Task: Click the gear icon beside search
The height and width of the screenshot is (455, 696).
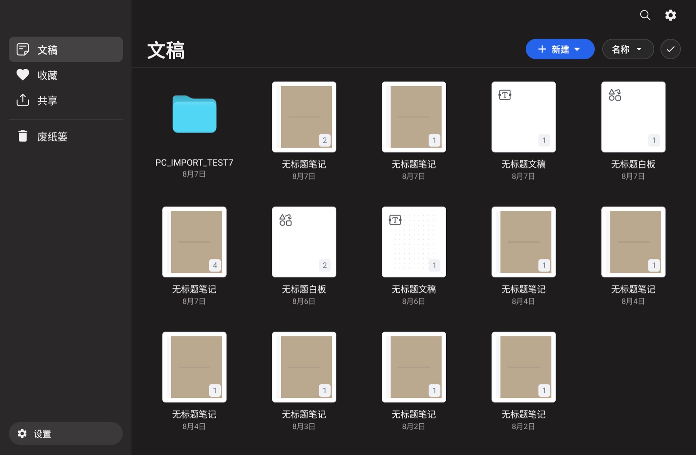Action: (670, 15)
